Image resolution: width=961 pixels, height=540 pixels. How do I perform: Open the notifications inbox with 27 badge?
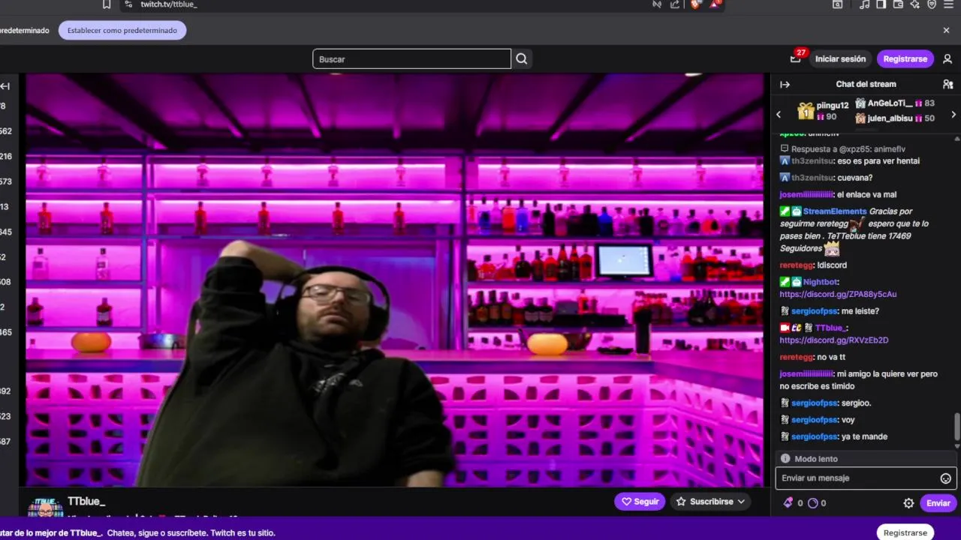coord(796,58)
